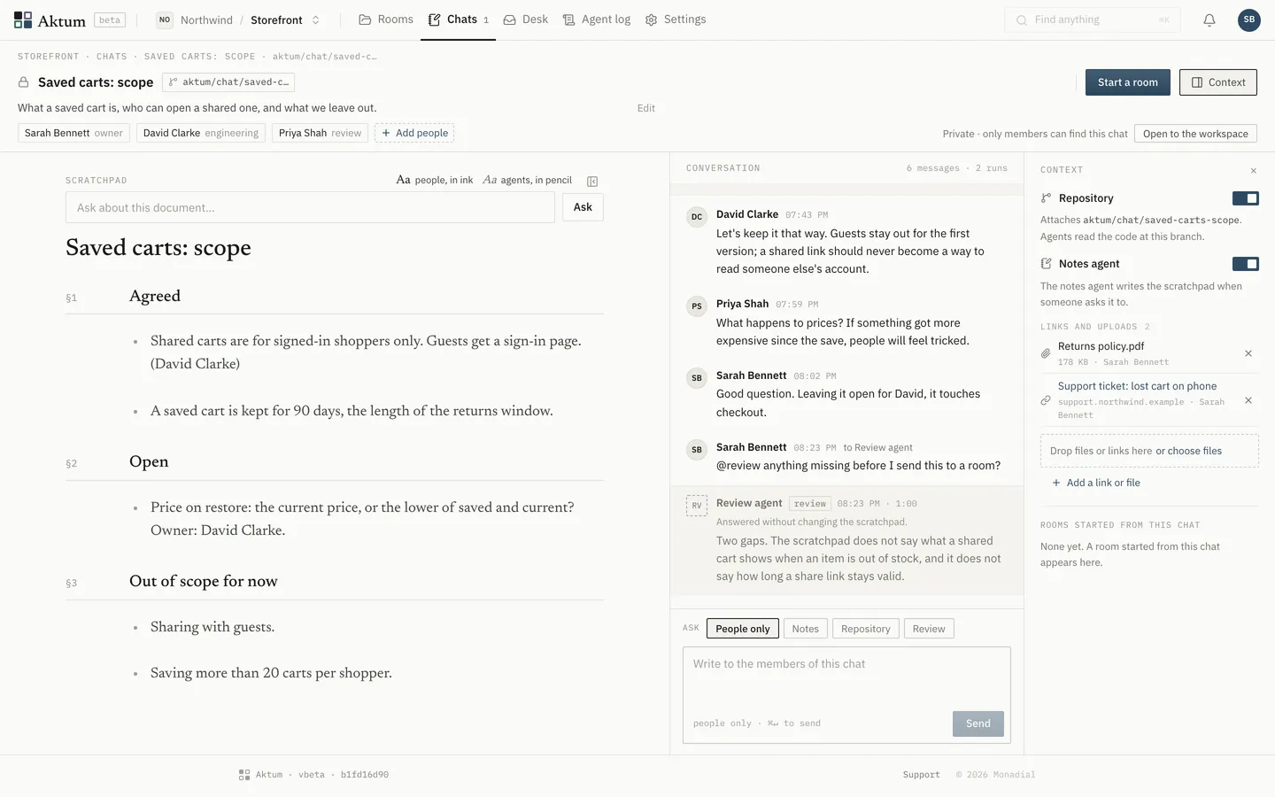Screen dimensions: 1275x797
Task: Go to the Rooms tab
Action: 386,19
